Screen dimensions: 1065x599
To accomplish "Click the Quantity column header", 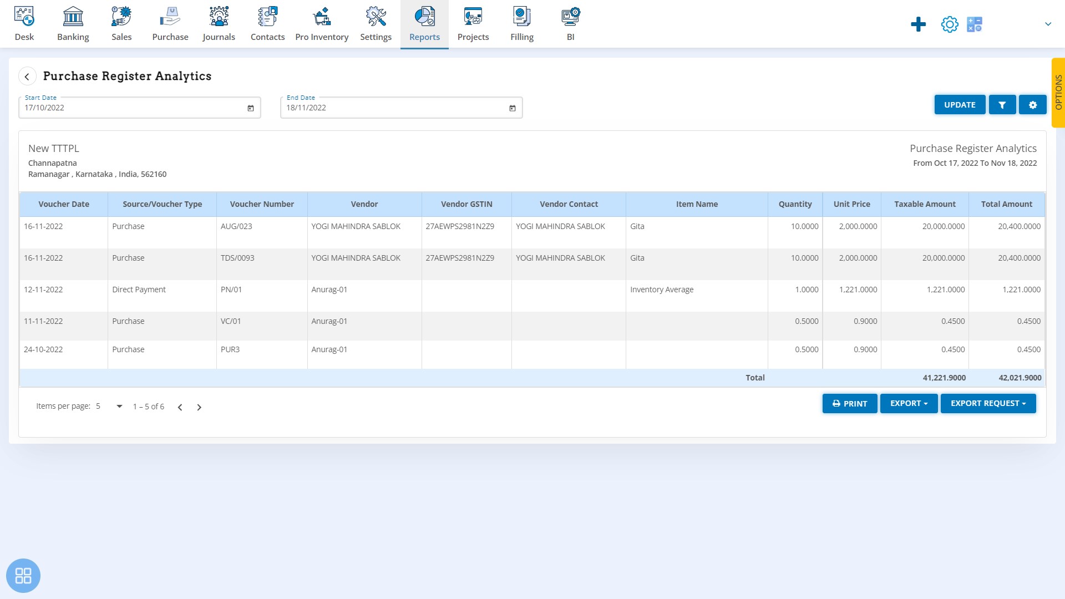I will click(x=795, y=204).
